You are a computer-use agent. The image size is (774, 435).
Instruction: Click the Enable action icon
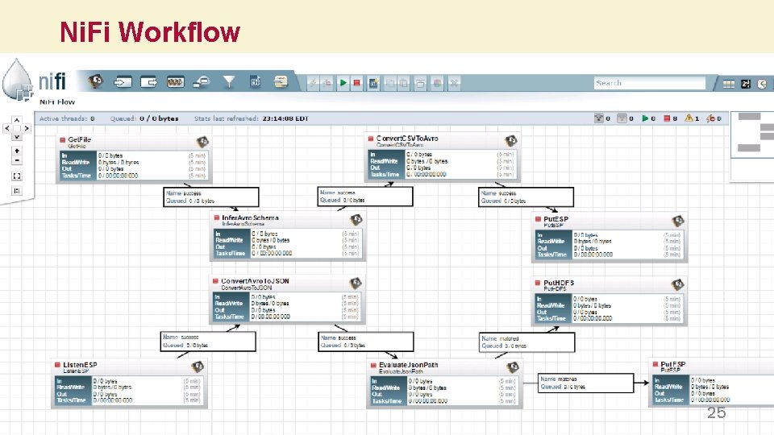pyautogui.click(x=313, y=83)
